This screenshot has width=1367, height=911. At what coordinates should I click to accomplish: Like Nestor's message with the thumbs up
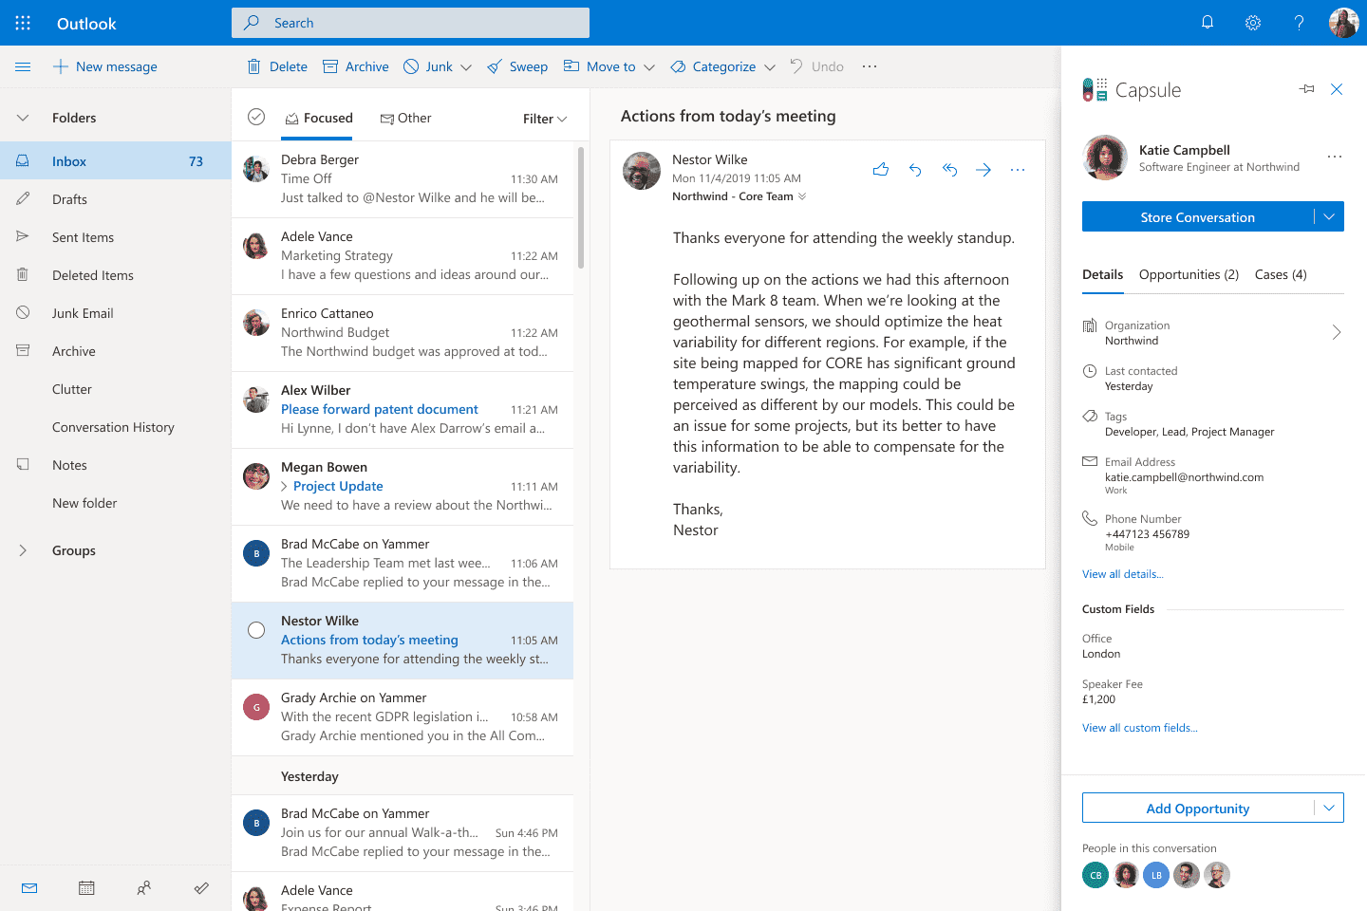point(880,169)
